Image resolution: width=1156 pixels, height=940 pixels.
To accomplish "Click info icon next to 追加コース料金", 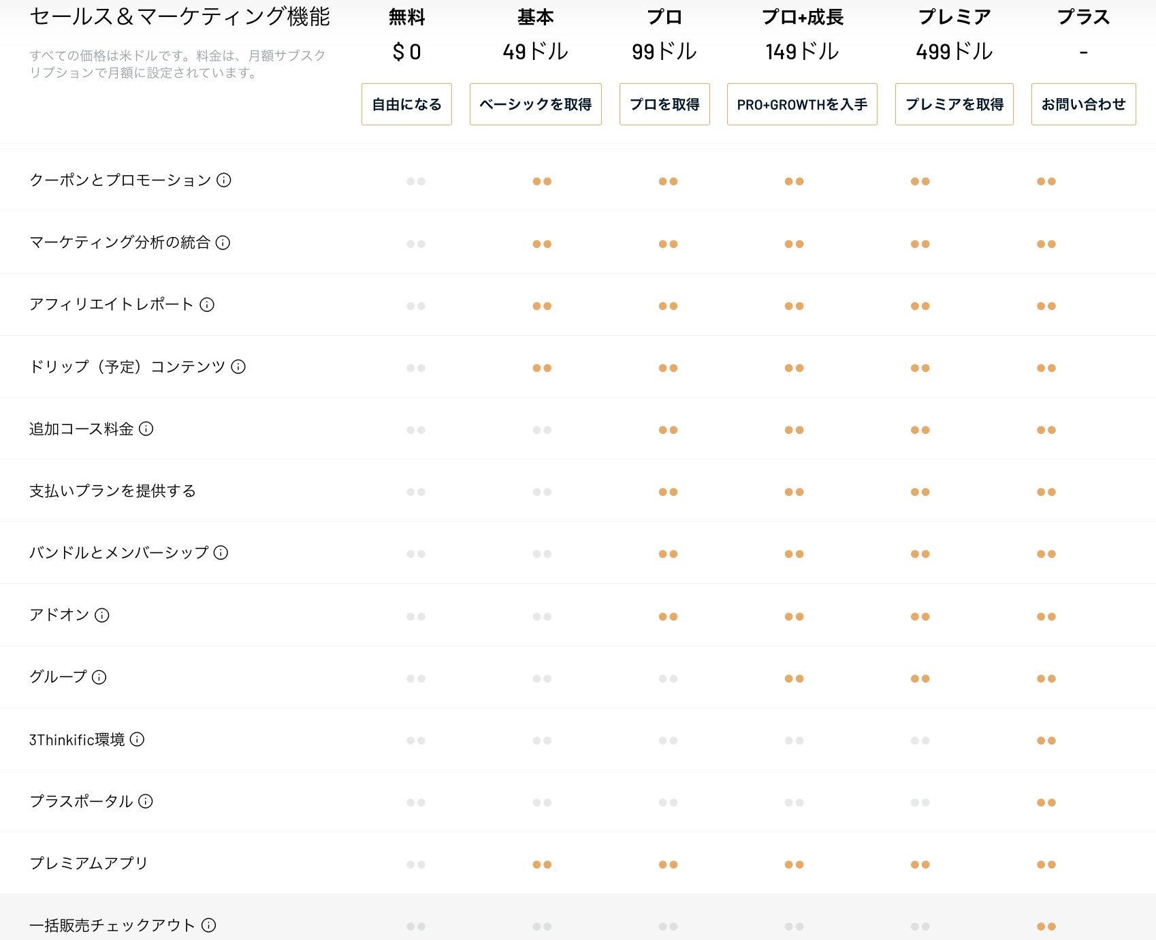I will 146,429.
